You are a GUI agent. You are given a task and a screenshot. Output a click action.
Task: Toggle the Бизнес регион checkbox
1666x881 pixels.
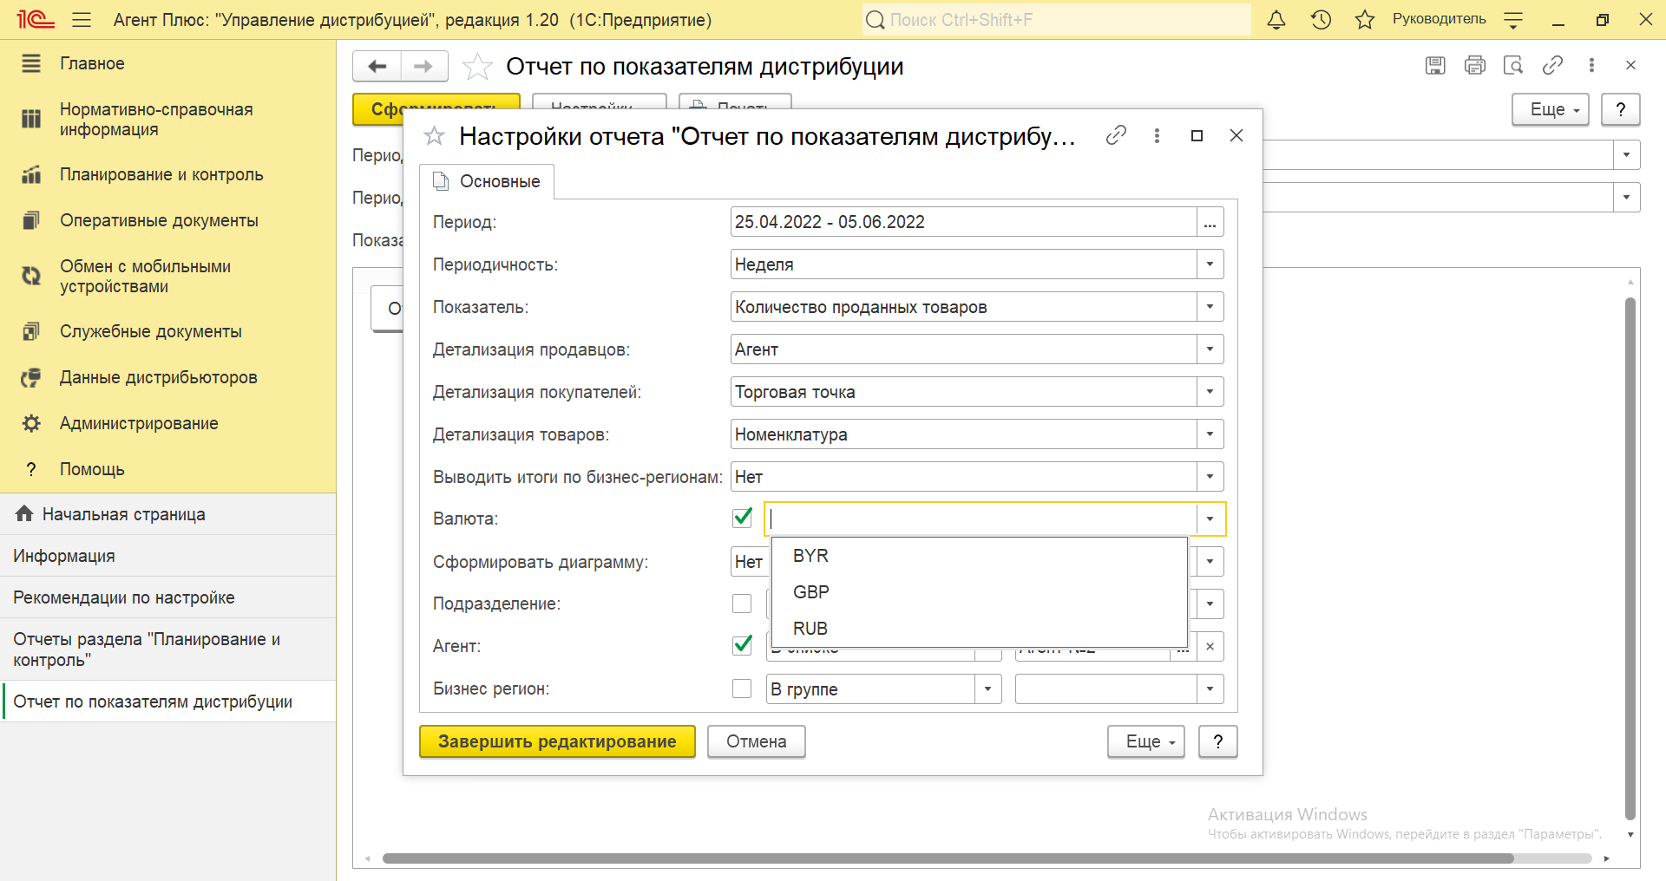click(x=742, y=688)
